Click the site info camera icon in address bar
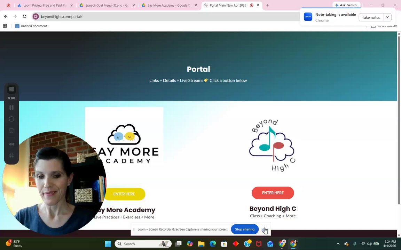Viewport: 401px width, 250px height. tap(36, 17)
